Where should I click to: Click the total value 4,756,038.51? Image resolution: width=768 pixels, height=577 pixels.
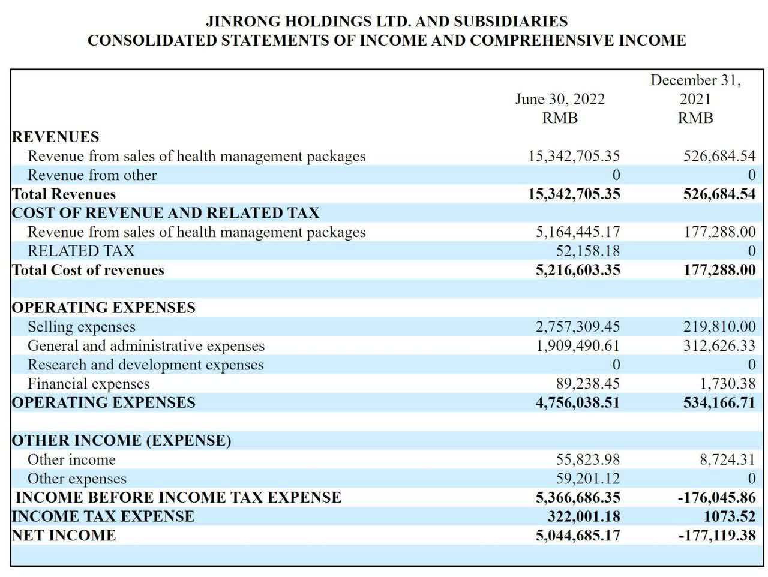click(x=578, y=402)
